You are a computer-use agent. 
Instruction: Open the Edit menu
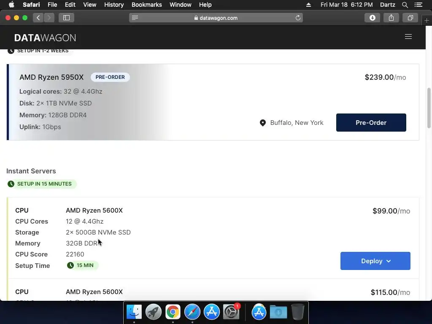click(70, 5)
